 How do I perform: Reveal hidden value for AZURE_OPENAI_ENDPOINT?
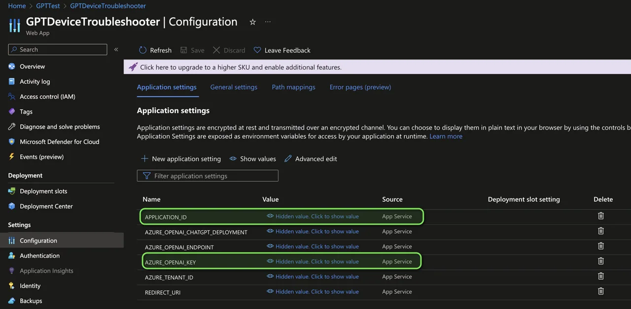tap(313, 247)
